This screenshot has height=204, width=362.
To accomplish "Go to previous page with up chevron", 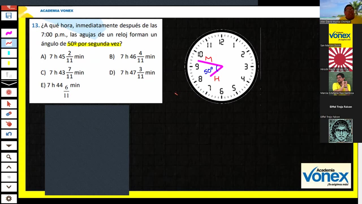I will 9,167.
